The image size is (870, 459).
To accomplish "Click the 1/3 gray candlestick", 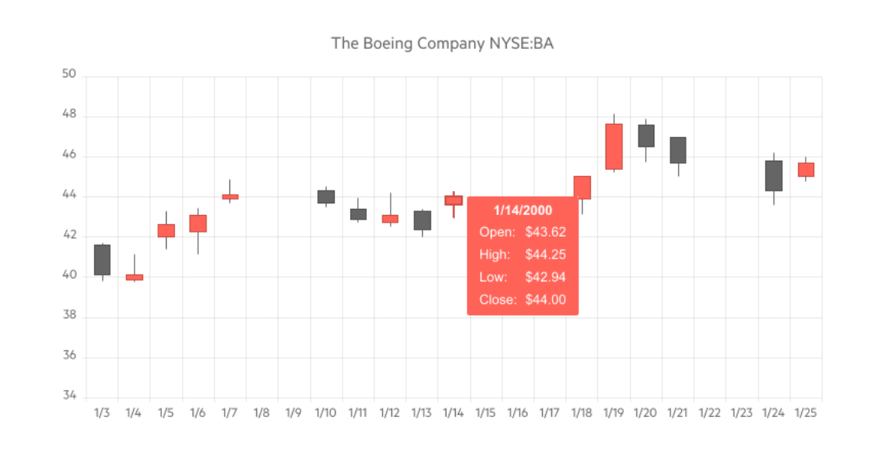I will point(102,260).
